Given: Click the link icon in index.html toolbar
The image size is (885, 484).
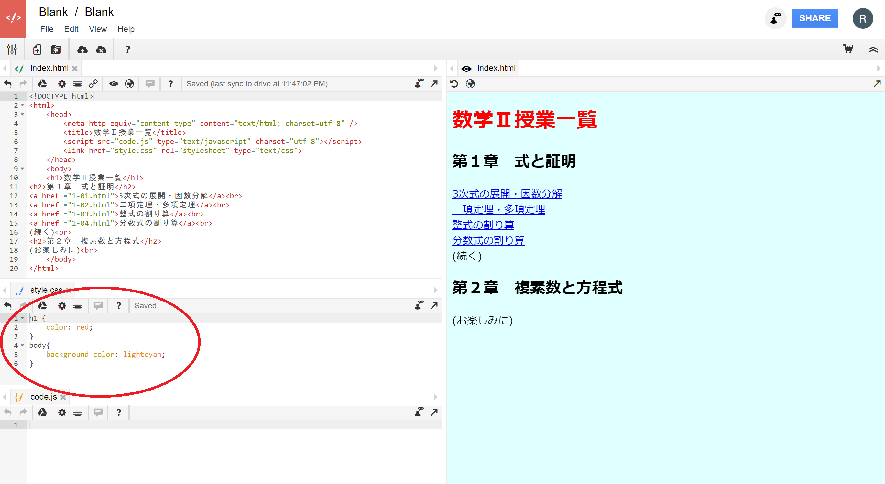Looking at the screenshot, I should pos(93,83).
